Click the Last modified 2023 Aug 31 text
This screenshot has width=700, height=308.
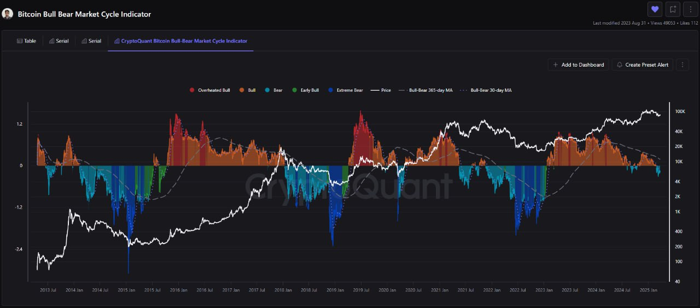pos(619,23)
